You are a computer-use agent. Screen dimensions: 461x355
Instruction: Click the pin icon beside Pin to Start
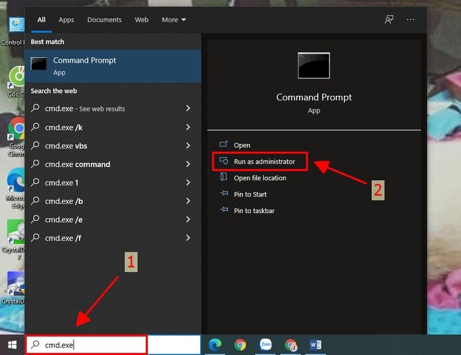click(x=224, y=193)
